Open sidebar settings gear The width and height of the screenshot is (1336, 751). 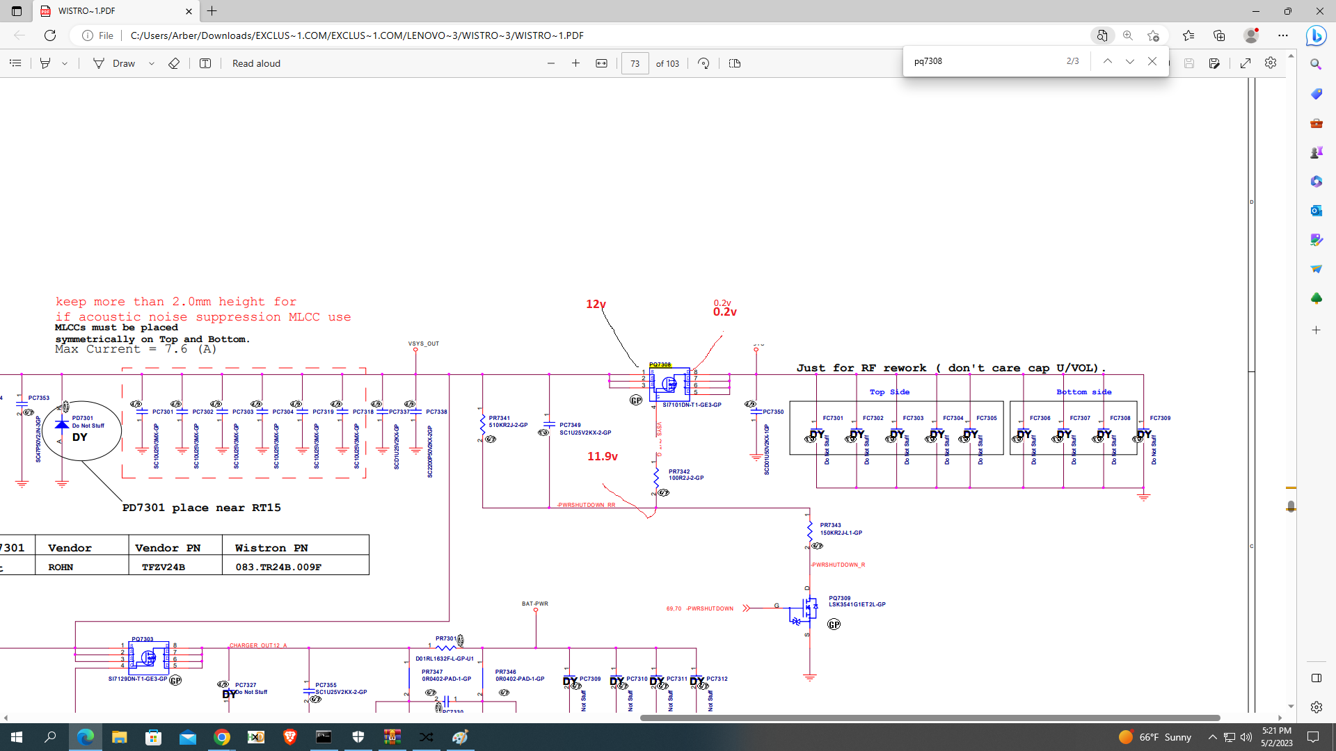[x=1316, y=707]
